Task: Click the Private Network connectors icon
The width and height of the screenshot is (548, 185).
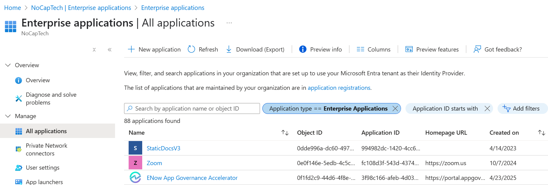Action: point(18,149)
